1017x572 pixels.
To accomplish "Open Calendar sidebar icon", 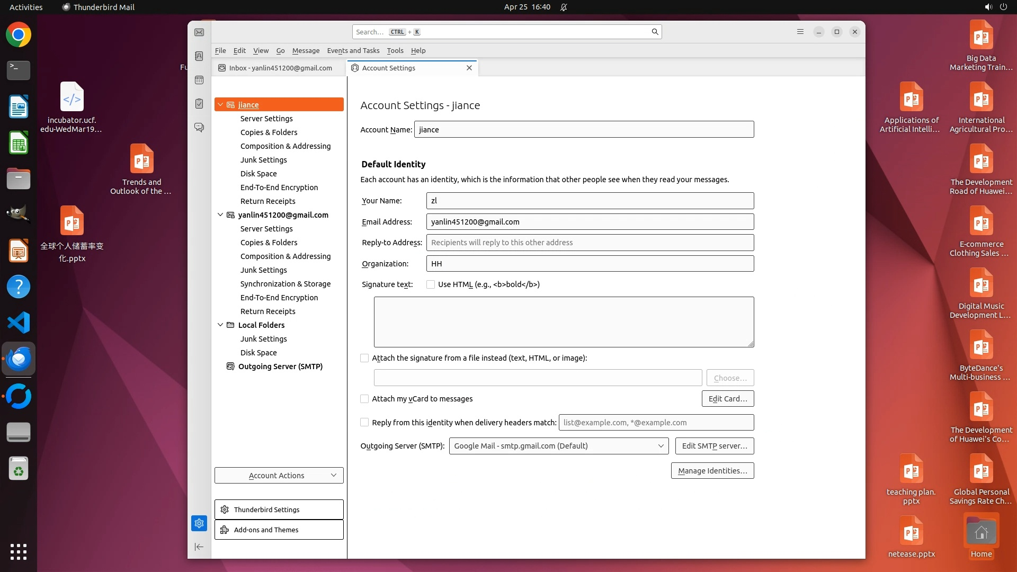I will (199, 80).
